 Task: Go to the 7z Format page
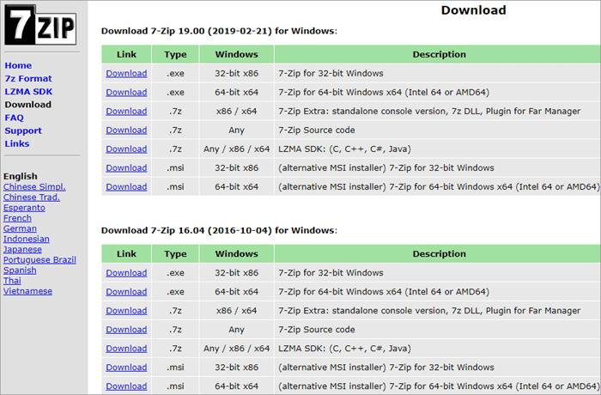(27, 78)
